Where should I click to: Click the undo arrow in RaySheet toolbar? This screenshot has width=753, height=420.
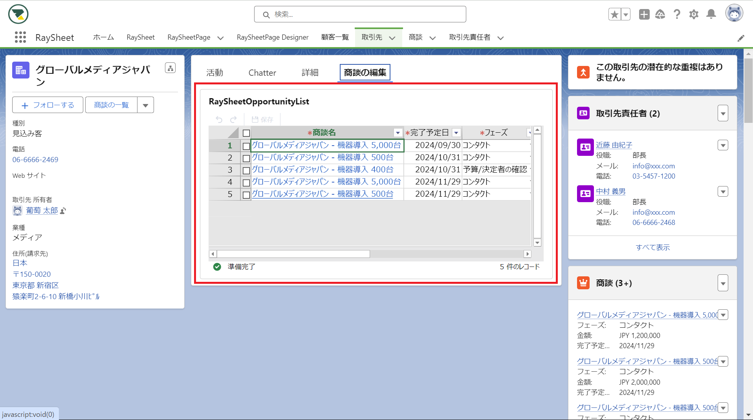(219, 119)
